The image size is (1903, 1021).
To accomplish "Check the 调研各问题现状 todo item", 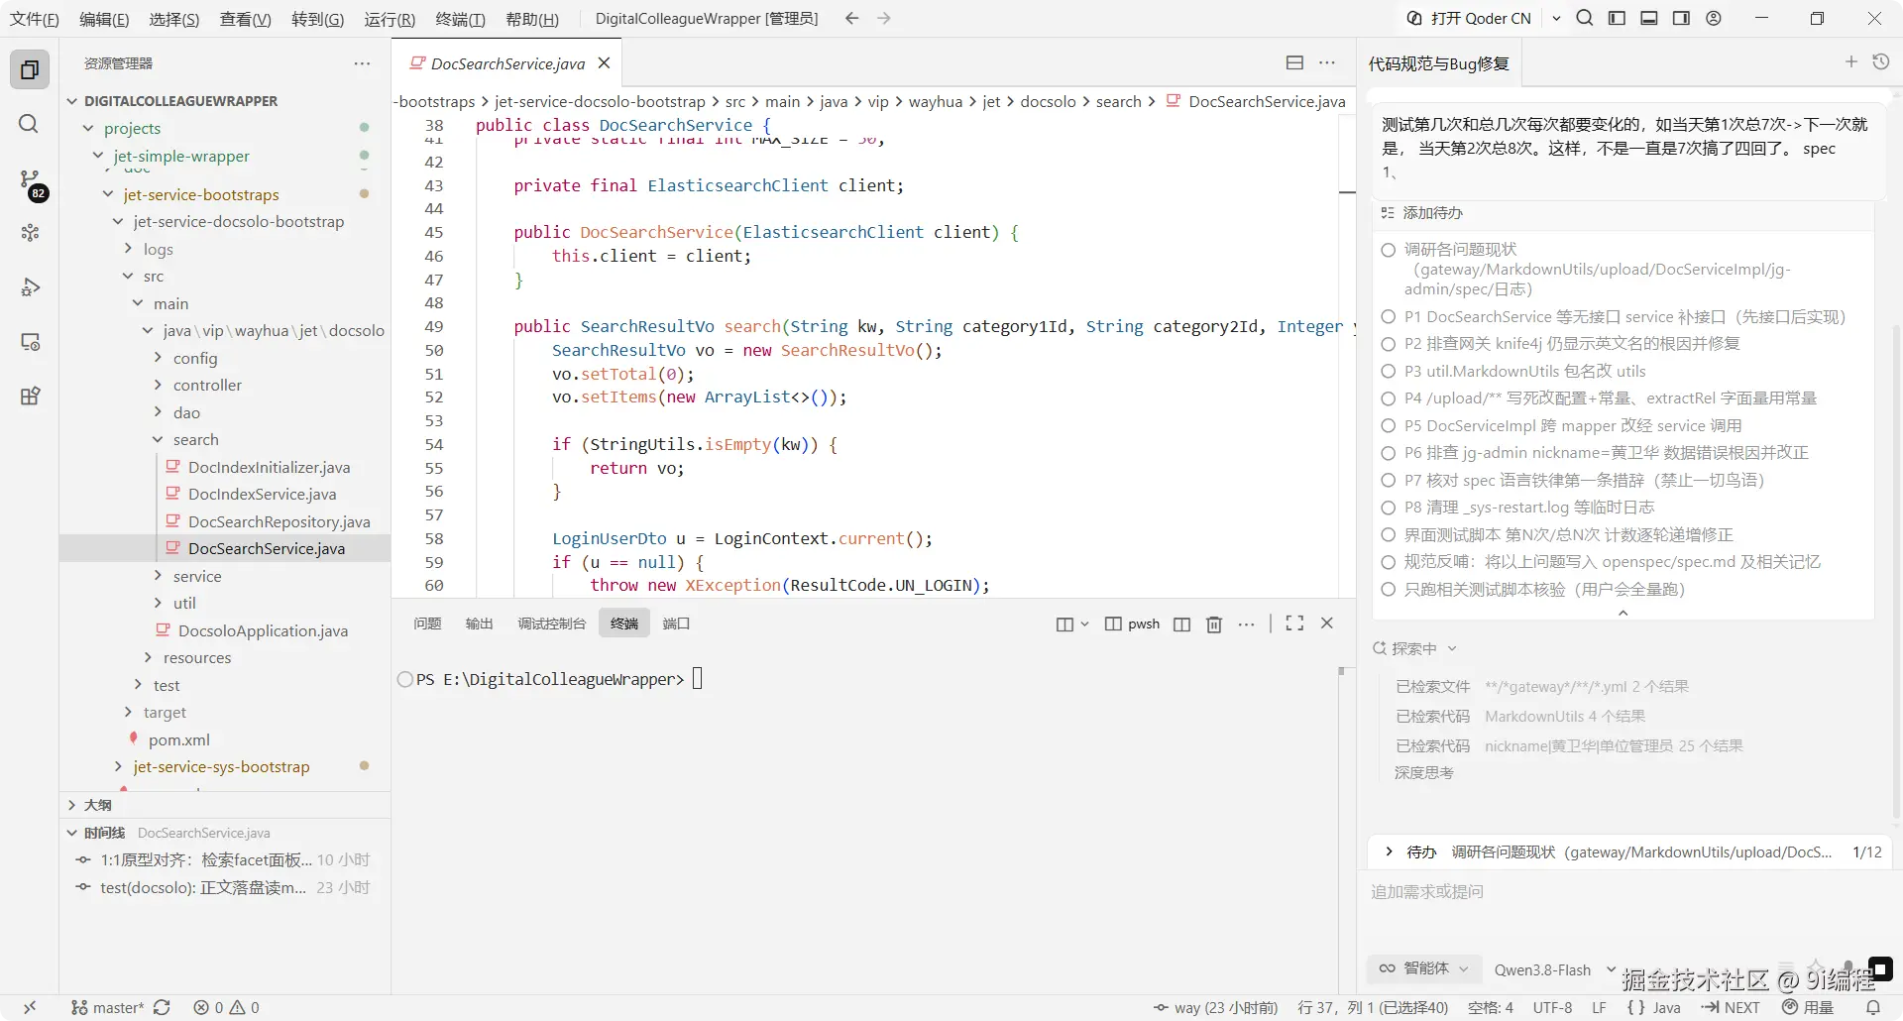I will 1389,250.
